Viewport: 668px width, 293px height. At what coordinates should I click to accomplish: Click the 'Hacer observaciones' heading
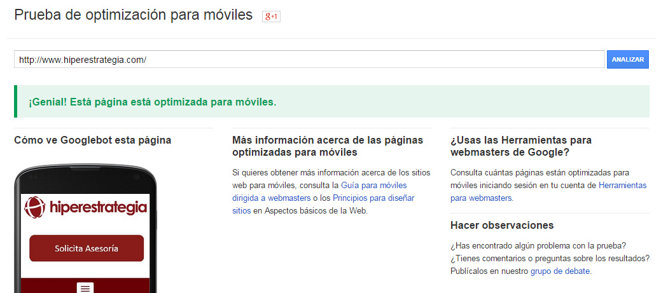[502, 225]
